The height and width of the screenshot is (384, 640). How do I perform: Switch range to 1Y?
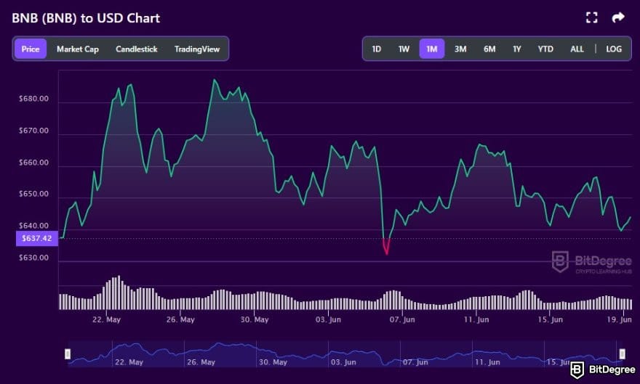pos(517,49)
